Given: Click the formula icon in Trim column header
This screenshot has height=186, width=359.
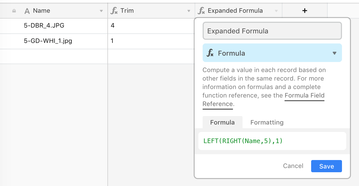Looking at the screenshot, I should click(x=114, y=11).
